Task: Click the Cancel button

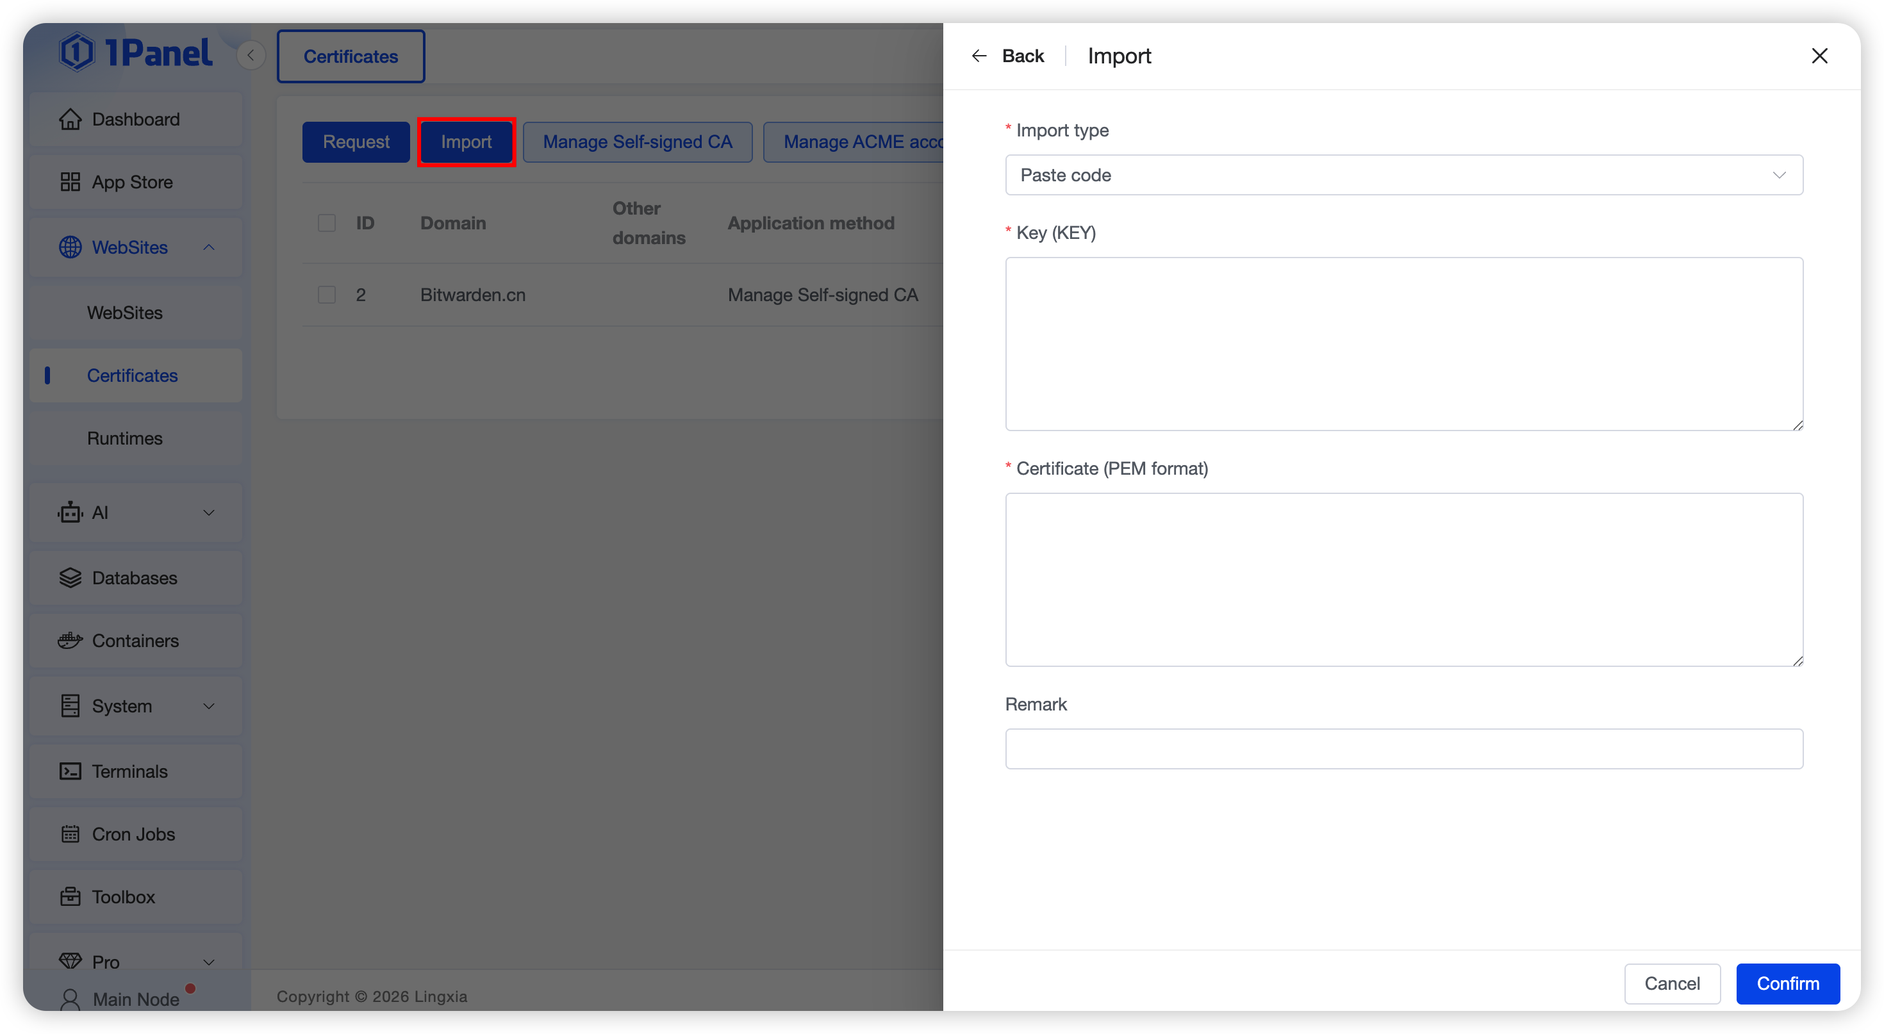Action: click(x=1672, y=983)
